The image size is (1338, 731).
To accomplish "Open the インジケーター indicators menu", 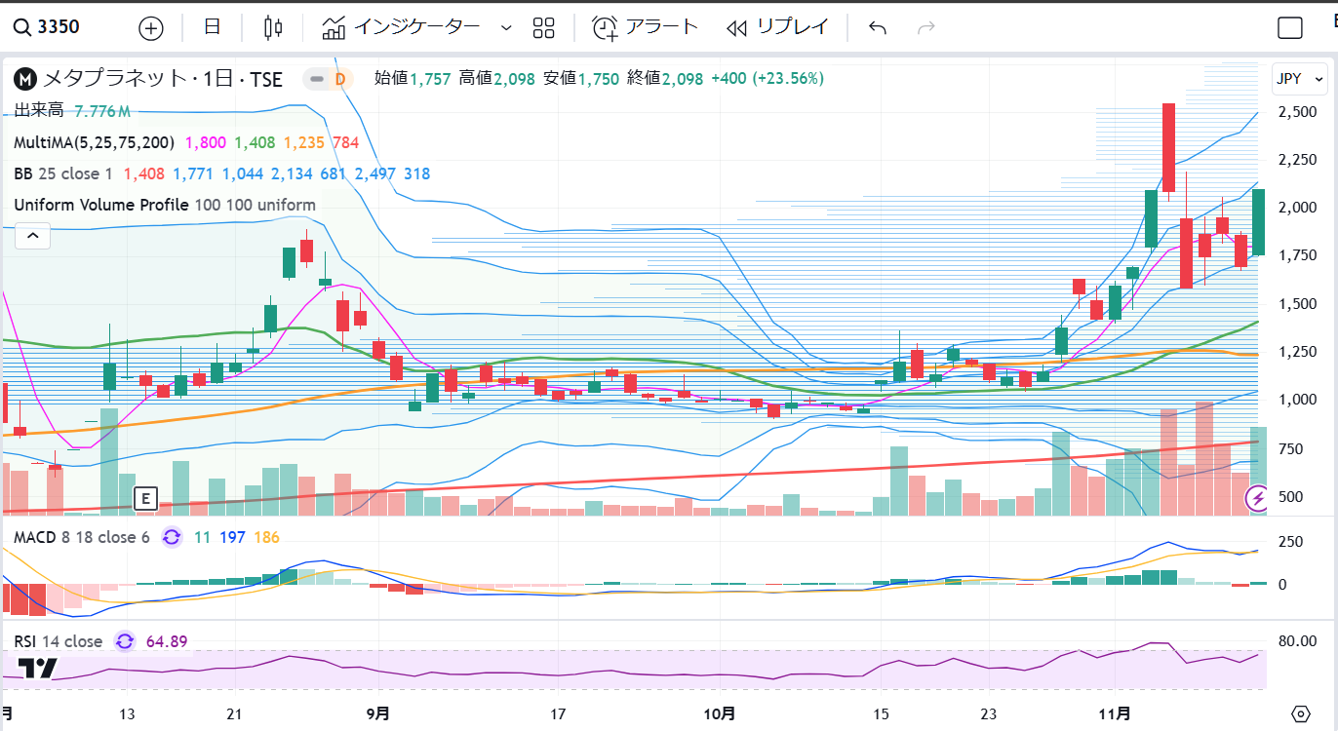I will tap(401, 27).
